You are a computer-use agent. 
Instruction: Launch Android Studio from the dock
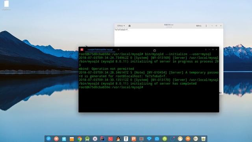click(87, 139)
